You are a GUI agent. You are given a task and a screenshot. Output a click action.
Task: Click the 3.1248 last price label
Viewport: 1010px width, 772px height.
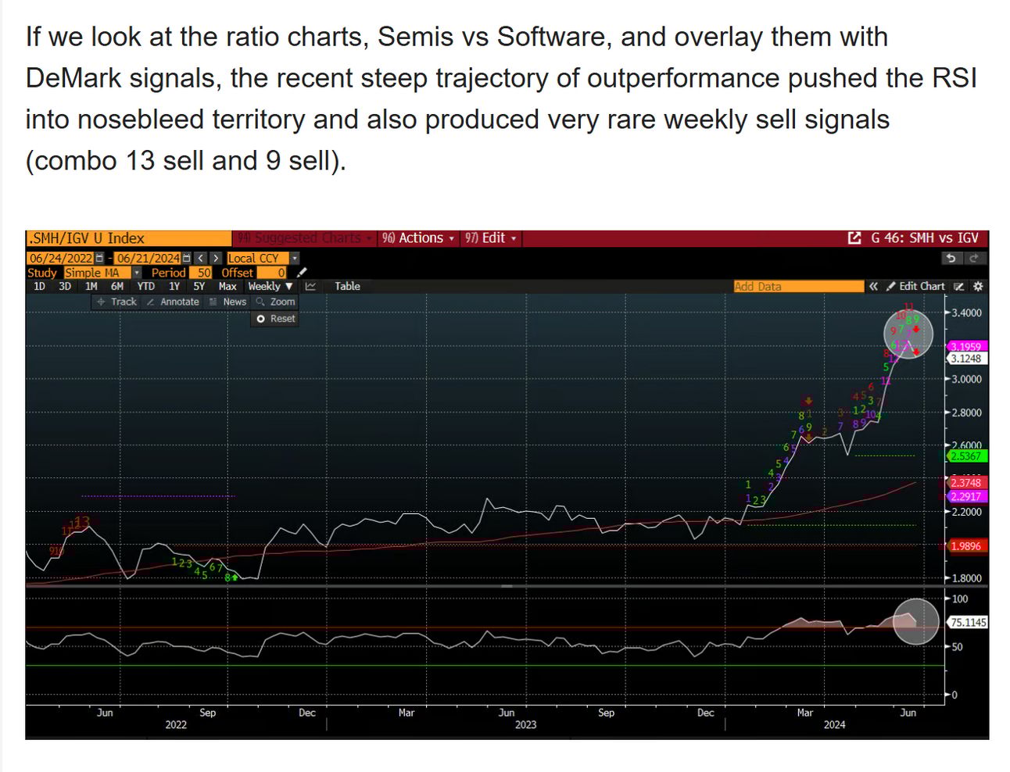[x=965, y=359]
